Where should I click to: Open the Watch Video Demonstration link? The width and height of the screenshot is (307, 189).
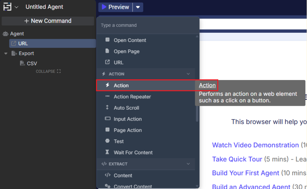255,145
